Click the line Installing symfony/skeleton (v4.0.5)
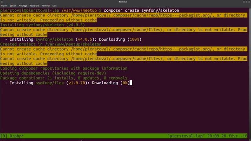This screenshot has height=141, width=251. (42, 25)
